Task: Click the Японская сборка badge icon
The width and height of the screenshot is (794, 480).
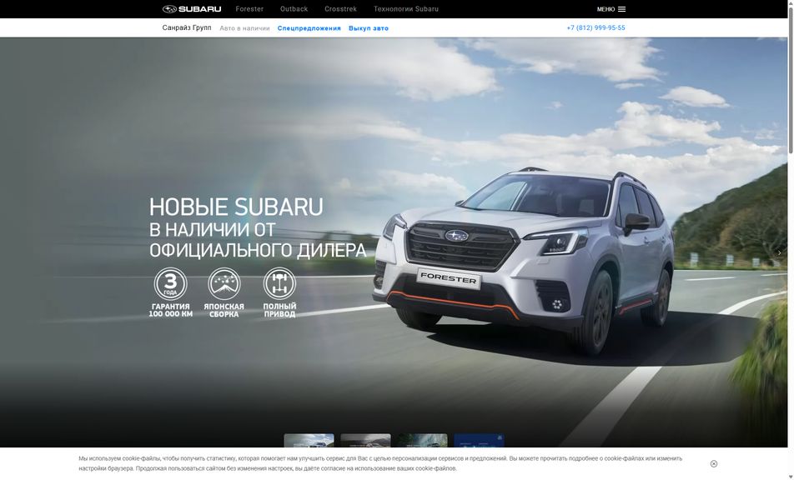Action: click(x=224, y=284)
